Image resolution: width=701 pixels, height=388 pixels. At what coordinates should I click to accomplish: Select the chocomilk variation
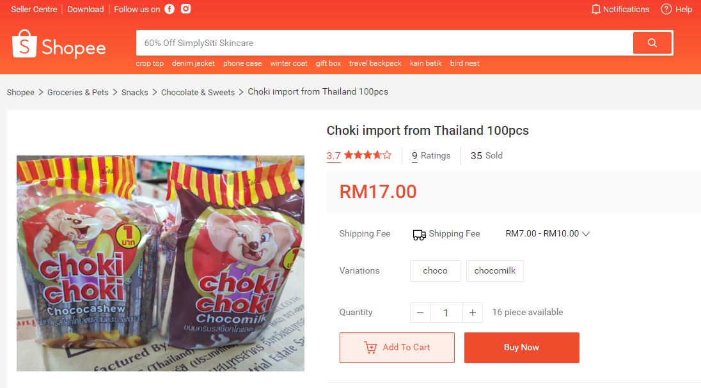[x=494, y=271]
